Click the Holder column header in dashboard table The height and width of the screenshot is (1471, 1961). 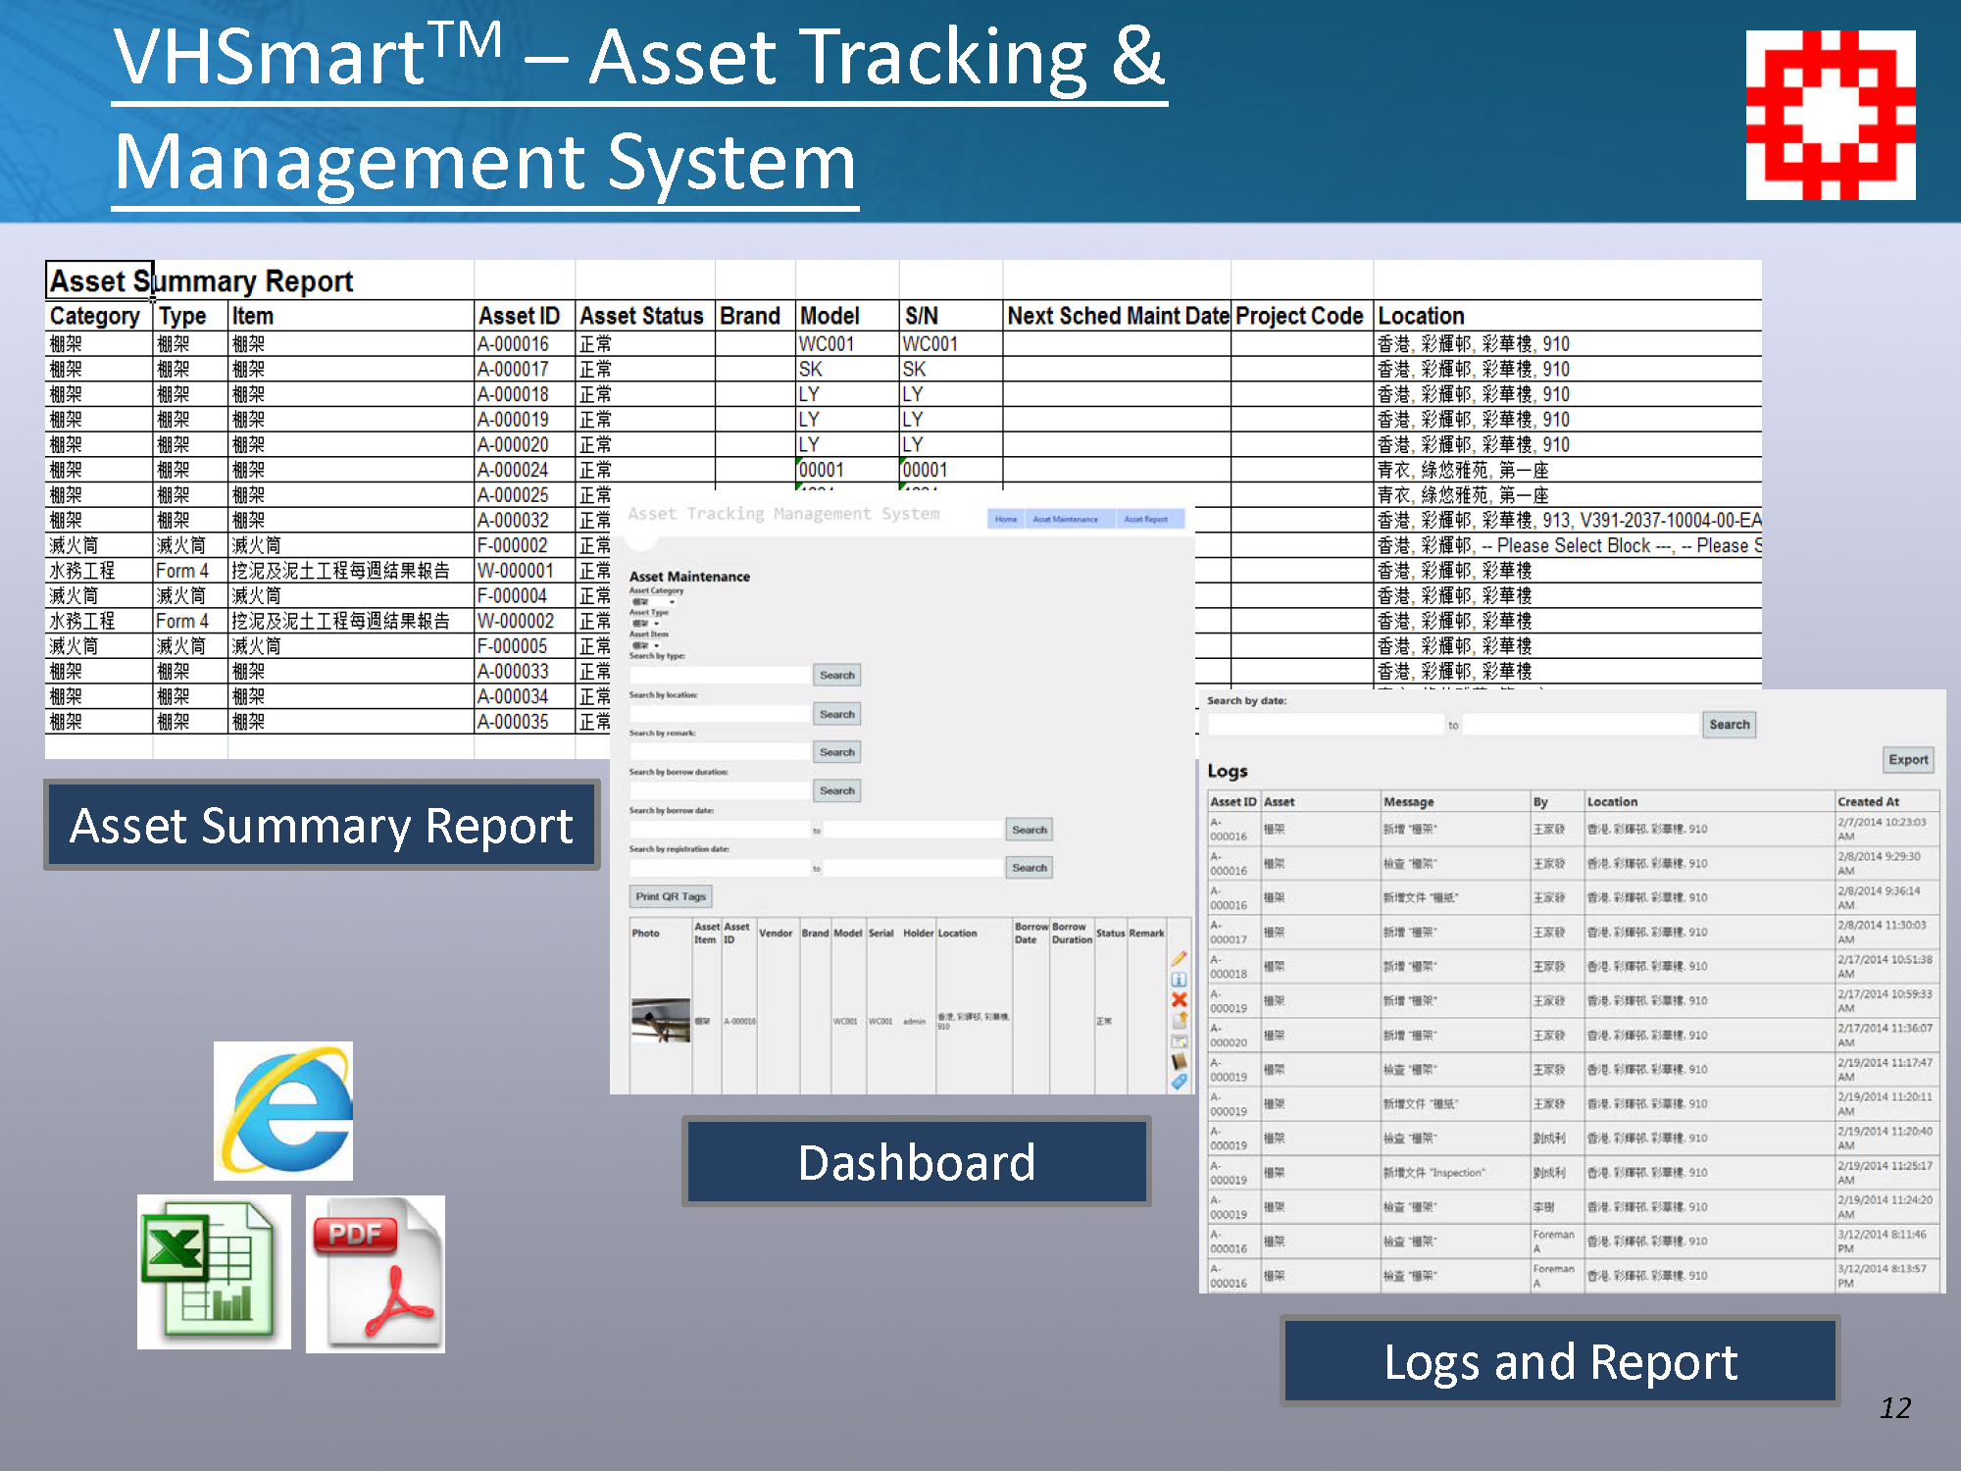click(x=918, y=933)
